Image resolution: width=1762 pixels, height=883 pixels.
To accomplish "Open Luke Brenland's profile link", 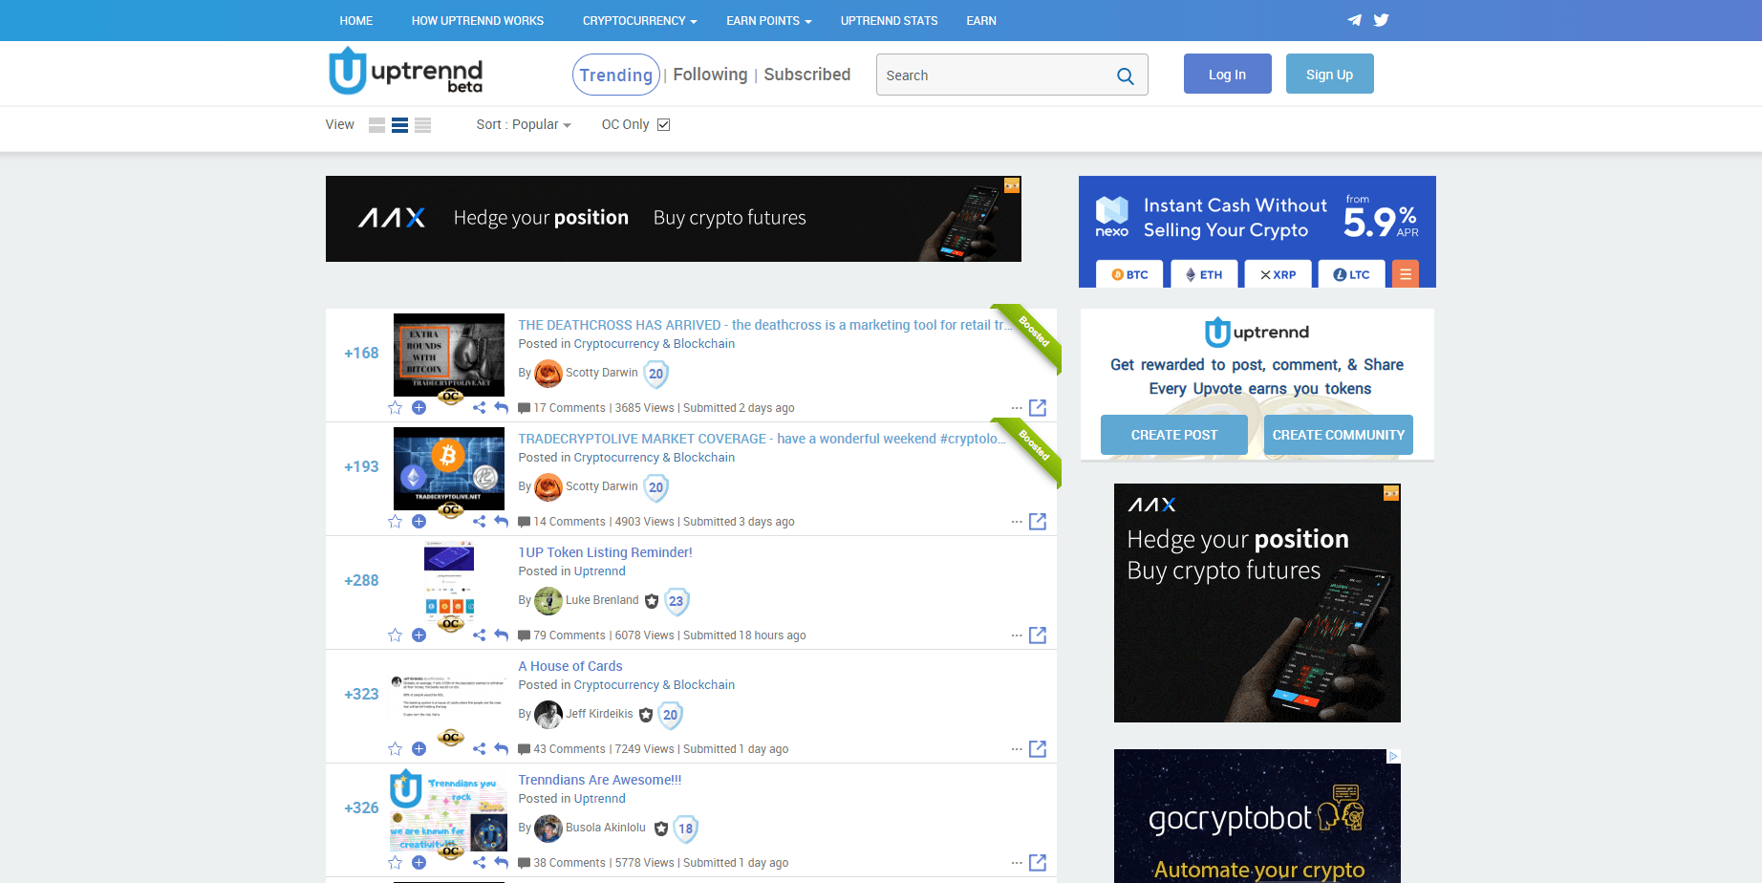I will pos(602,600).
